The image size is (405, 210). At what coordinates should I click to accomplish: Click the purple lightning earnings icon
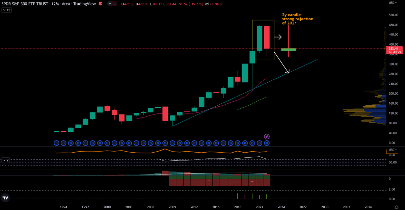(267, 136)
